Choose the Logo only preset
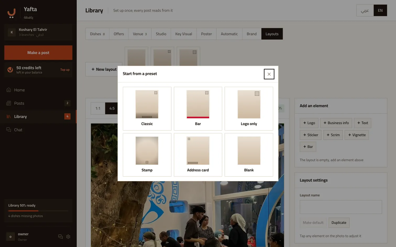 [x=249, y=108]
